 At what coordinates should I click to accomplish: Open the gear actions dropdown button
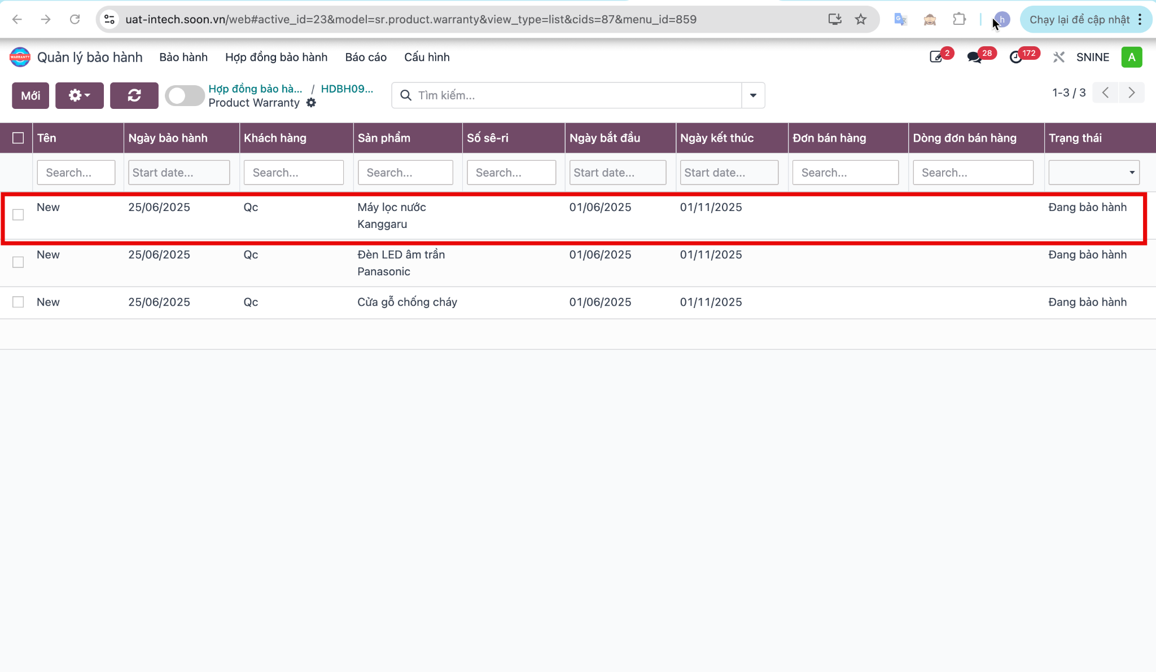80,95
